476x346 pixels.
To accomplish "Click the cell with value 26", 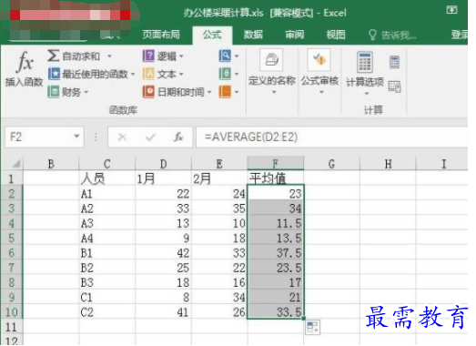I will coord(219,312).
